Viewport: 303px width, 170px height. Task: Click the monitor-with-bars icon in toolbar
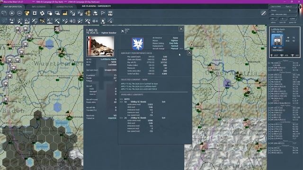tap(57, 13)
